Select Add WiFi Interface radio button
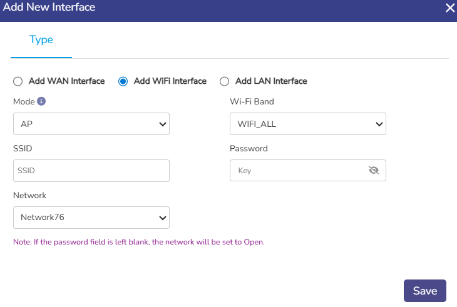 123,81
